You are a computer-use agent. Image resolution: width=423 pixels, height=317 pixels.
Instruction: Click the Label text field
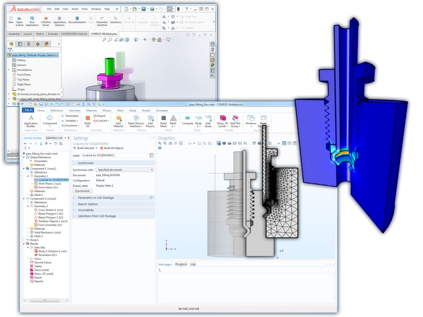tap(114, 155)
